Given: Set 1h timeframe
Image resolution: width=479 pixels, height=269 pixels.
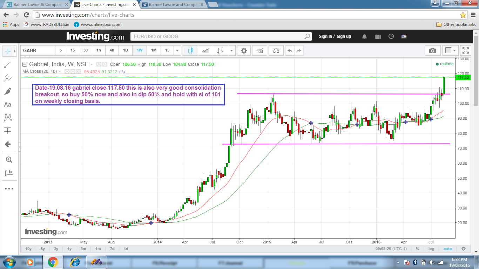Looking at the screenshot, I should 99,50.
